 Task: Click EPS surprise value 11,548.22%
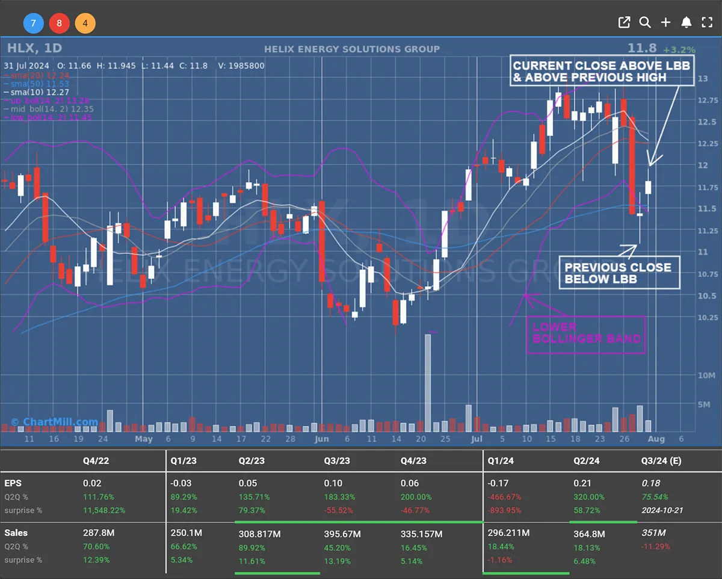point(104,510)
